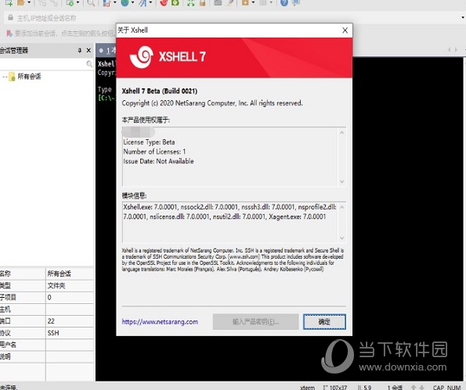Screen dimensions: 466x390
Task: Click the session manager search field
Action: coord(43,64)
